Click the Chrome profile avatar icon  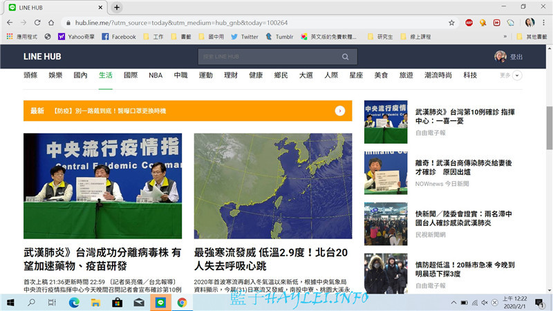point(529,23)
